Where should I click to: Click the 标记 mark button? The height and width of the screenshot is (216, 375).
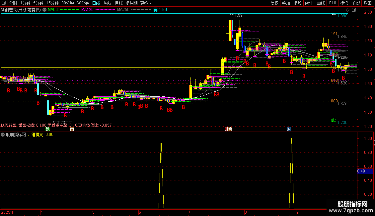tap(344, 3)
